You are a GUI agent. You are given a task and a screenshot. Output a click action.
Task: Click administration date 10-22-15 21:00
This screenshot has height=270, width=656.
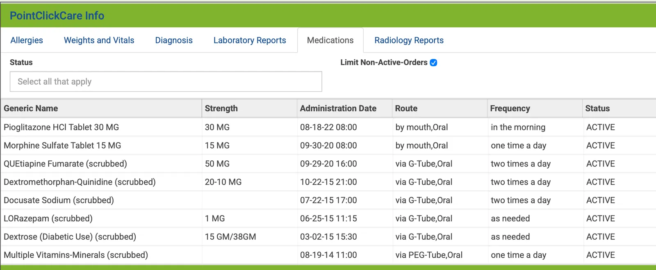coord(328,182)
